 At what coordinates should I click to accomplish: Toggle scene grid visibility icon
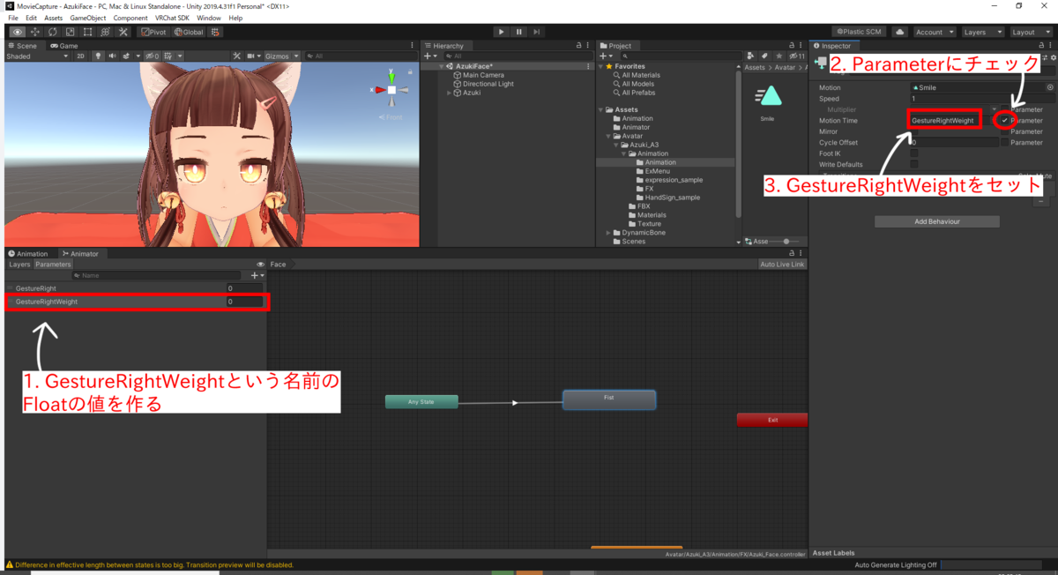pyautogui.click(x=168, y=56)
